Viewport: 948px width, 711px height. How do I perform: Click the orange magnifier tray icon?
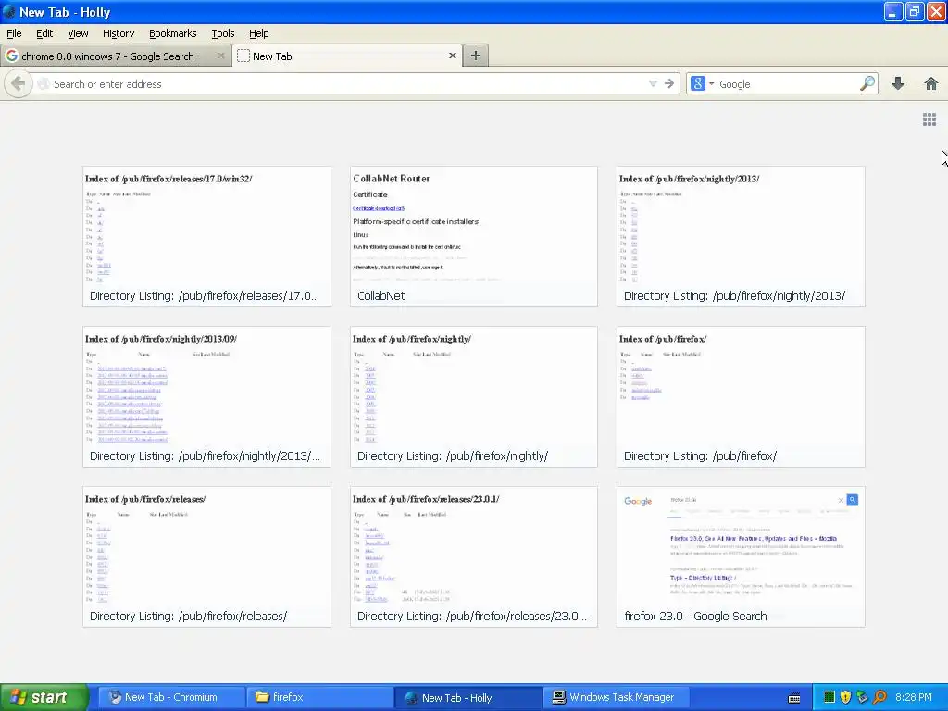879,697
